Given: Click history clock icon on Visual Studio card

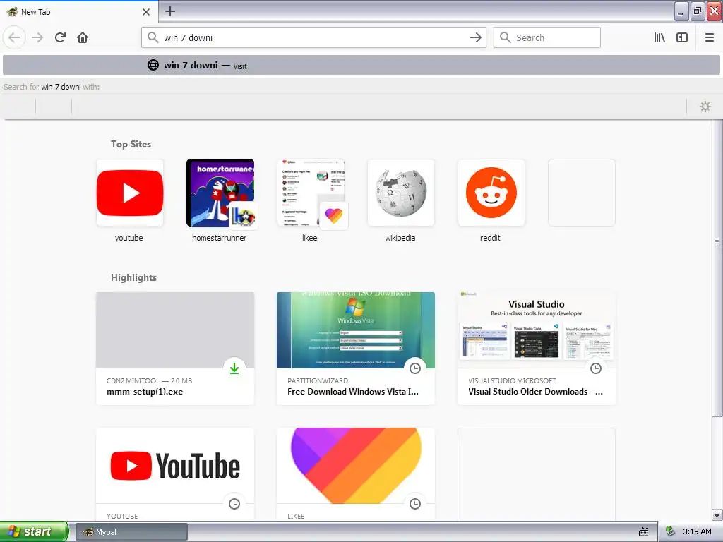Looking at the screenshot, I should pyautogui.click(x=596, y=368).
